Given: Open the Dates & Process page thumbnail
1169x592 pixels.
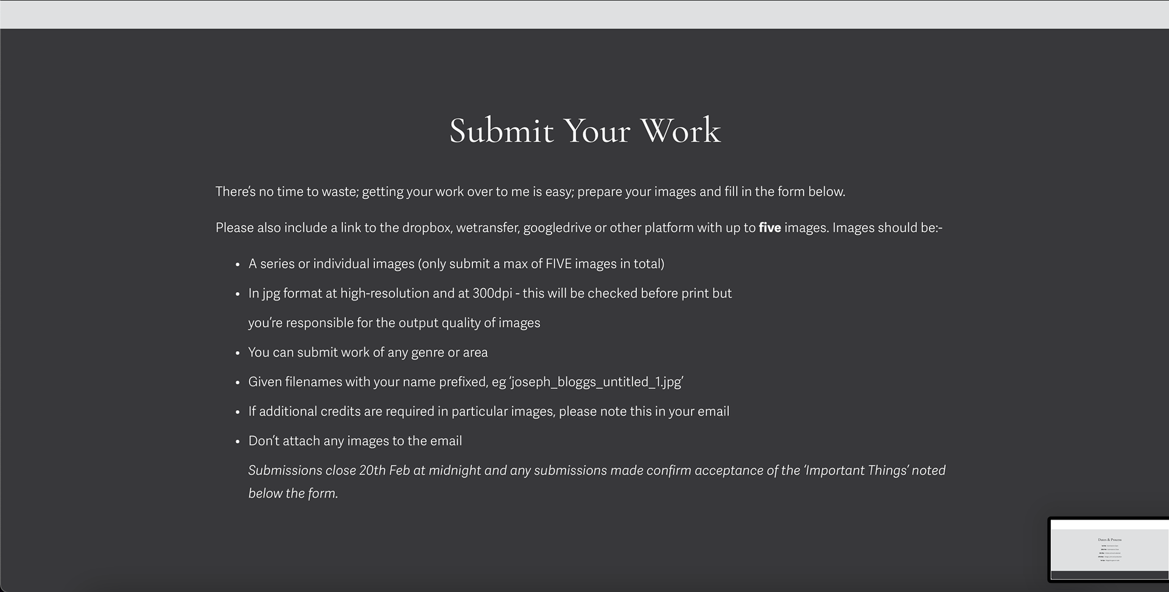Looking at the screenshot, I should pos(1109,549).
